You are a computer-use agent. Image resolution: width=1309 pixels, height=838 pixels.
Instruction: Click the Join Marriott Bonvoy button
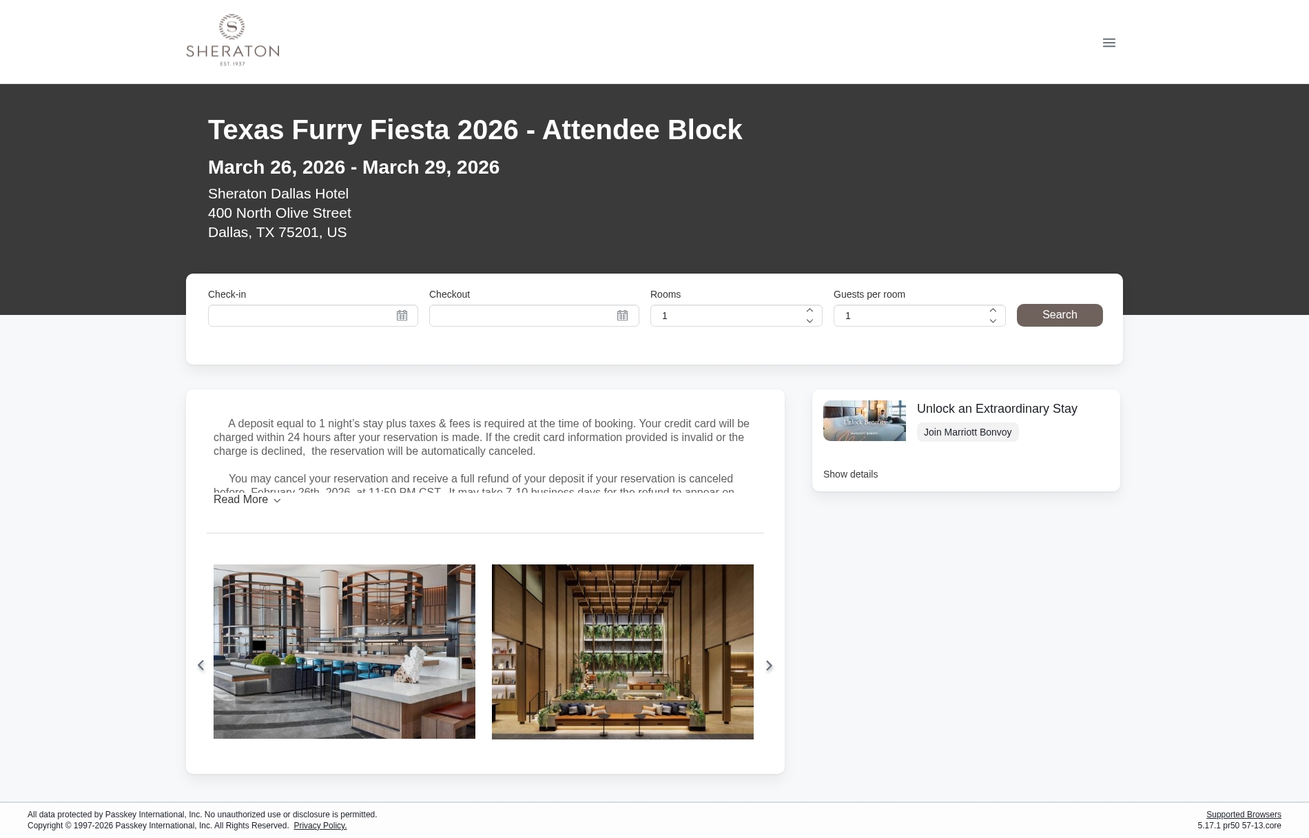click(967, 432)
